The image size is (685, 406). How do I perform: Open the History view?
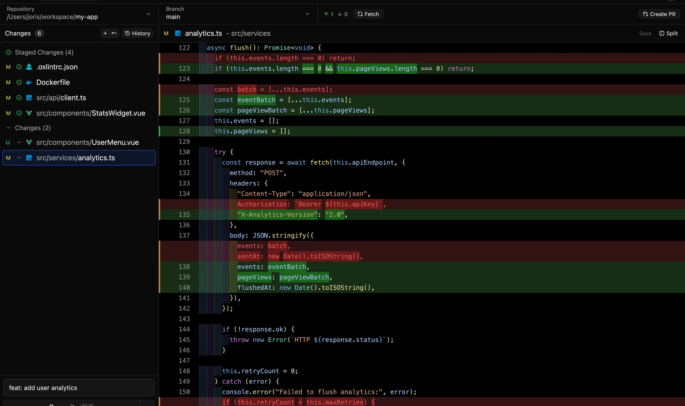click(138, 33)
